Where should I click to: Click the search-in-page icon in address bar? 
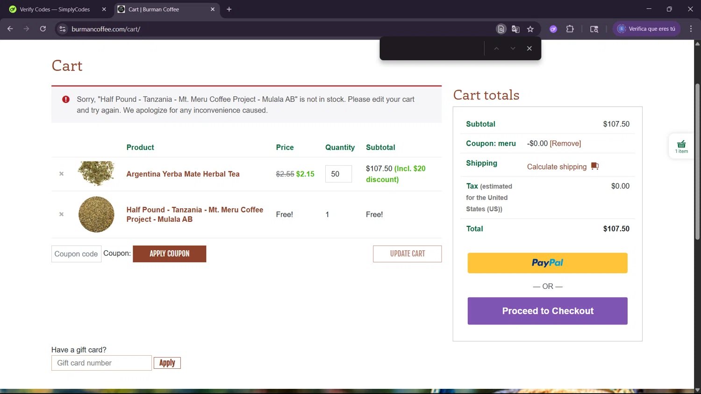pos(501,29)
